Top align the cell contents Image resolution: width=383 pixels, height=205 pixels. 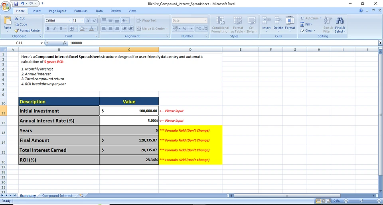click(x=104, y=20)
